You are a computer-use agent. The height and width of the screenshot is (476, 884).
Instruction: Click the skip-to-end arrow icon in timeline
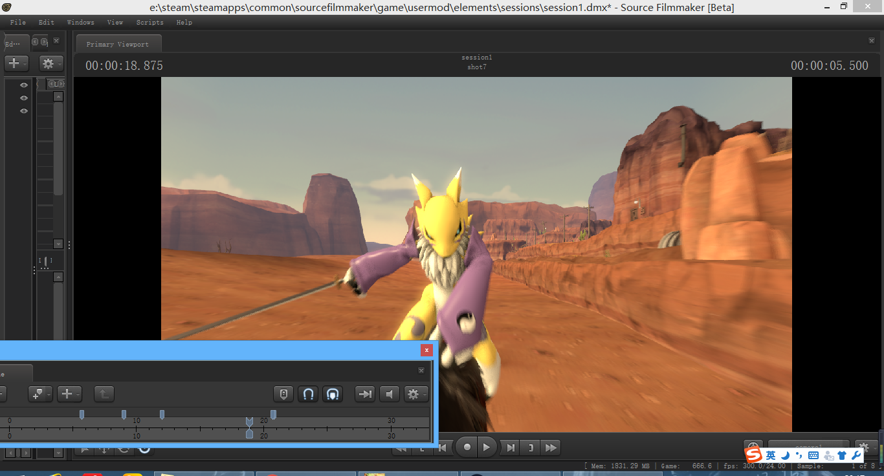coord(365,394)
